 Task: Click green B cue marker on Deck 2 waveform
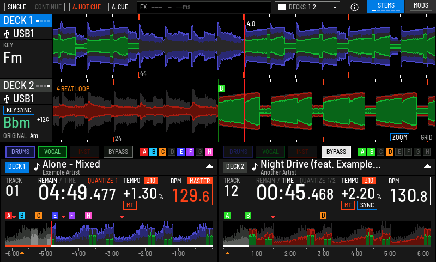click(x=221, y=88)
